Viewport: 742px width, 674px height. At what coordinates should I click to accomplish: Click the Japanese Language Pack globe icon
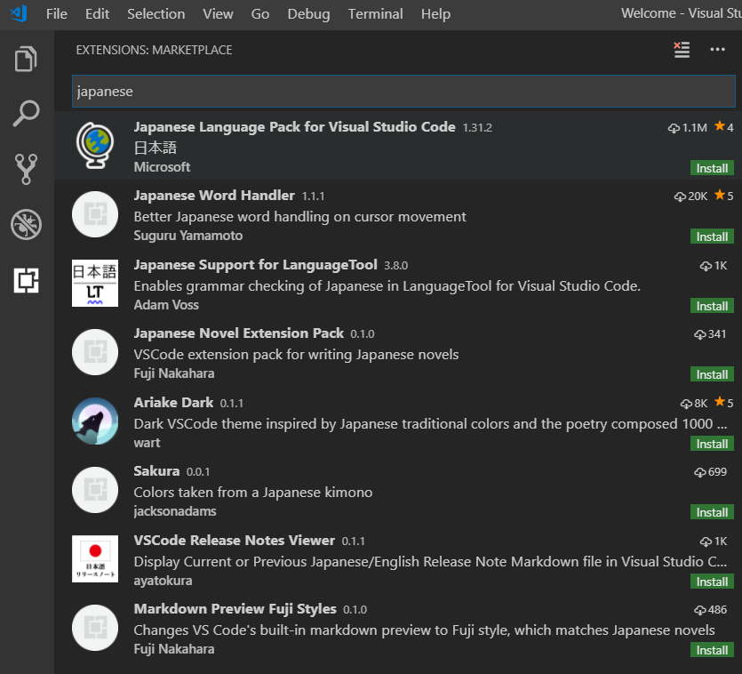95,146
